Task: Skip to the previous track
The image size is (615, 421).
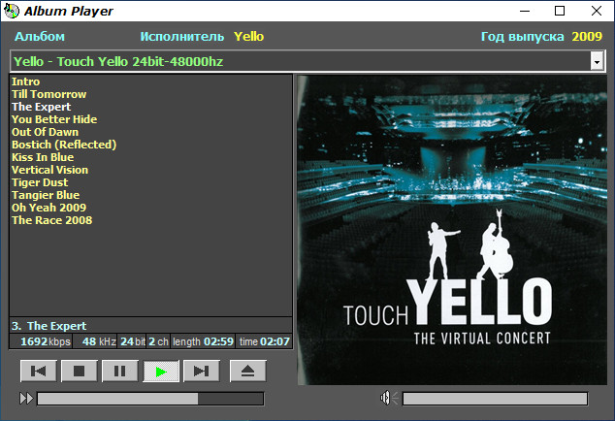Action: [39, 371]
